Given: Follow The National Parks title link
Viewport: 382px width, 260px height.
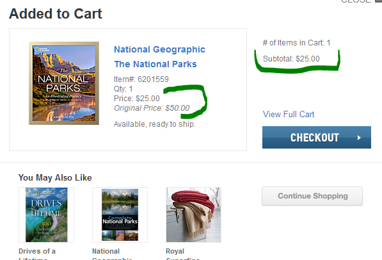Looking at the screenshot, I should click(x=155, y=64).
